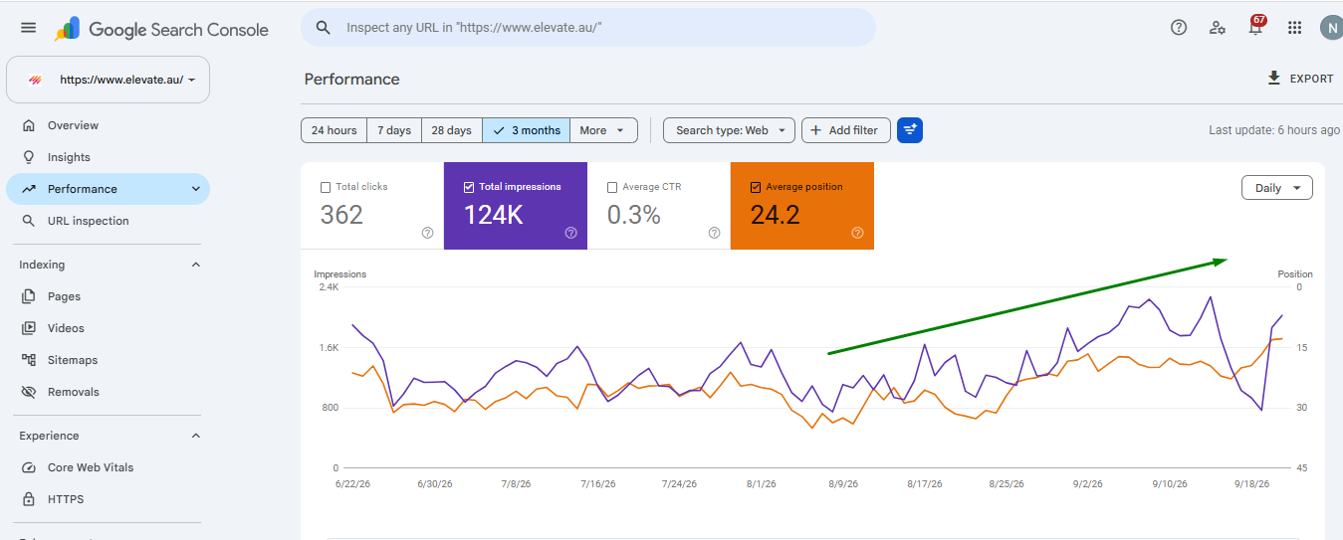1343x540 pixels.
Task: Click the Sitemaps icon in sidebar
Action: point(28,360)
